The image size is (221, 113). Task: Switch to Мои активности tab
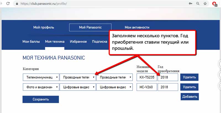pyautogui.click(x=137, y=27)
